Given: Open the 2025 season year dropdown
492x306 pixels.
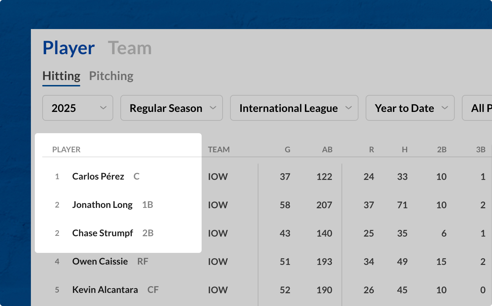Looking at the screenshot, I should point(78,108).
